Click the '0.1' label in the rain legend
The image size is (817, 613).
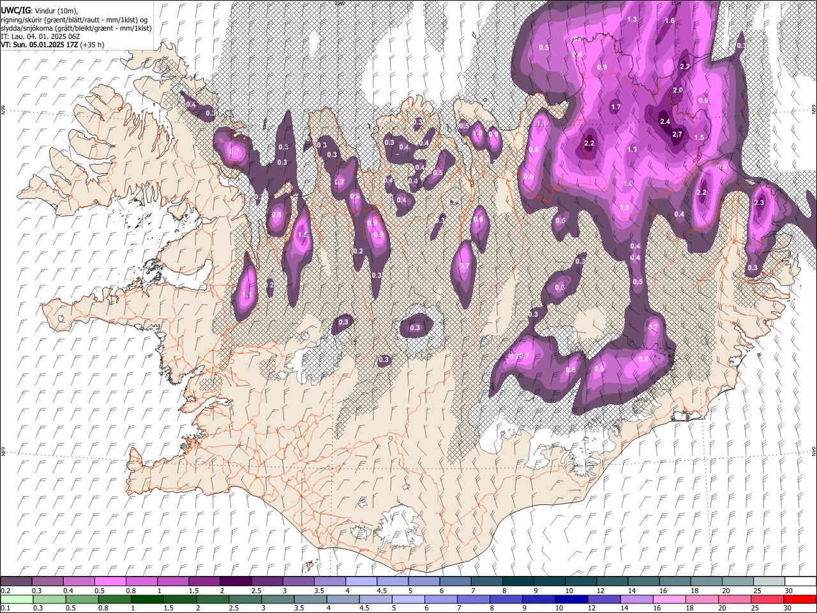click(x=6, y=608)
